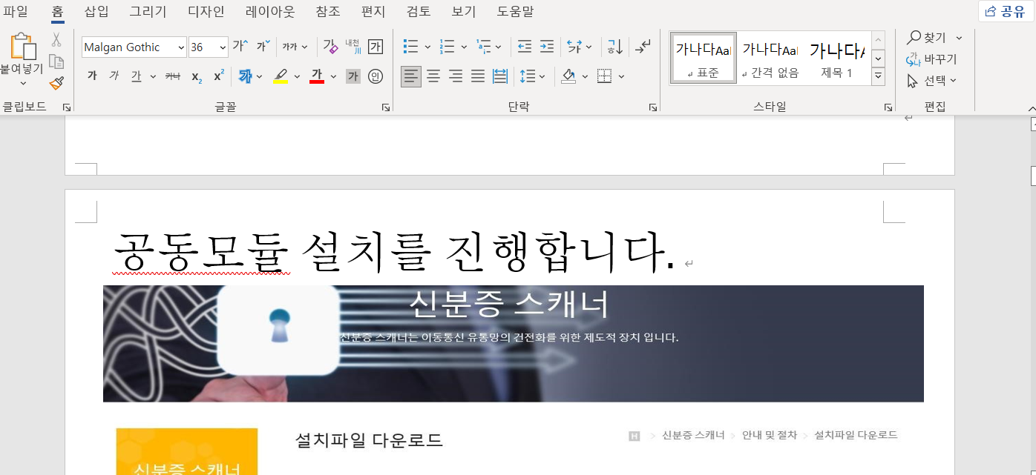Toggle bold formatting
Screen dimensions: 1036x475
click(92, 76)
